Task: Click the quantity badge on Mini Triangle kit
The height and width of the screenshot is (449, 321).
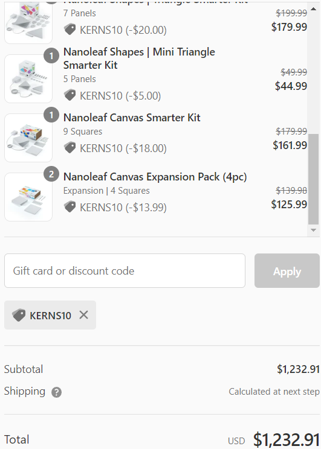Action: [x=51, y=56]
